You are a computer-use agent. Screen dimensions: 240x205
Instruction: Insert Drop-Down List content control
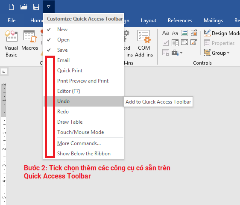point(184,42)
